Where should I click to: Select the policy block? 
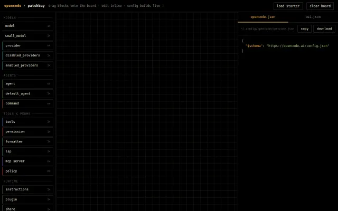[28, 171]
